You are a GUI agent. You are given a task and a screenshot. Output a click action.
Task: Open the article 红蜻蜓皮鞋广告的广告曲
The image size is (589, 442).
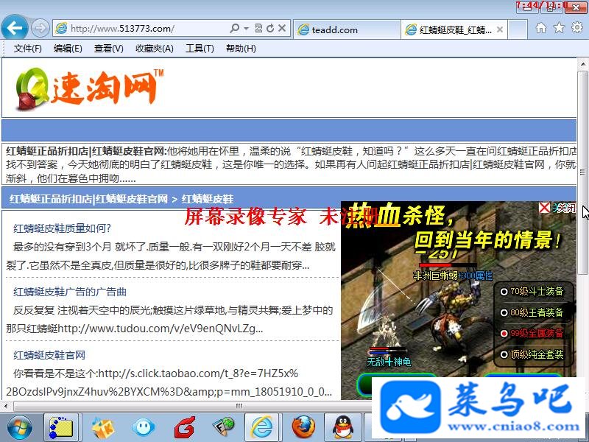pyautogui.click(x=70, y=292)
